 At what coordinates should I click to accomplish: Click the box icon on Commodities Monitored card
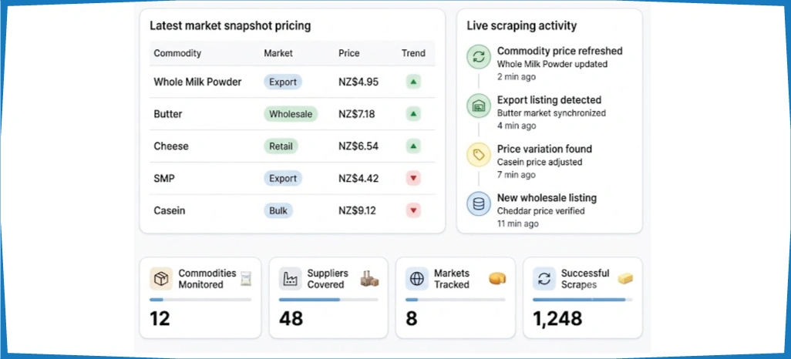(161, 279)
